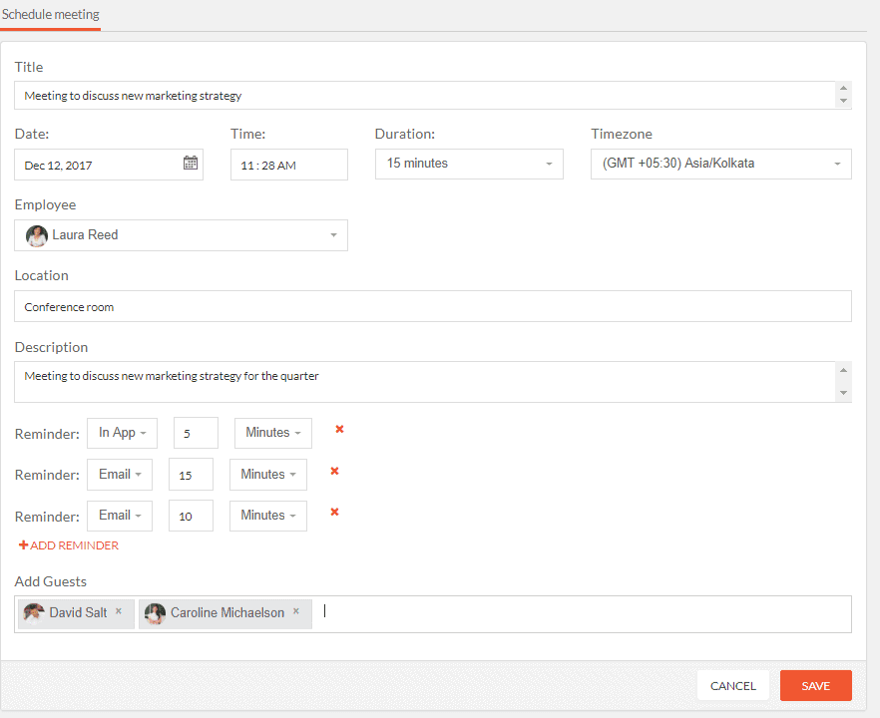Remove guest David Salt
Image resolution: width=880 pixels, height=718 pixels.
coord(119,611)
